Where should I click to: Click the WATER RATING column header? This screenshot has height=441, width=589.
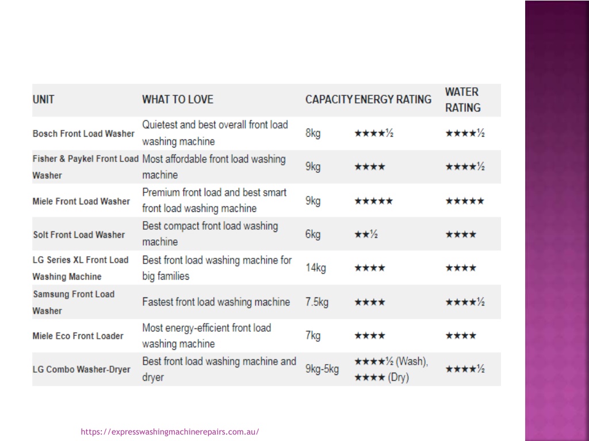pyautogui.click(x=463, y=100)
